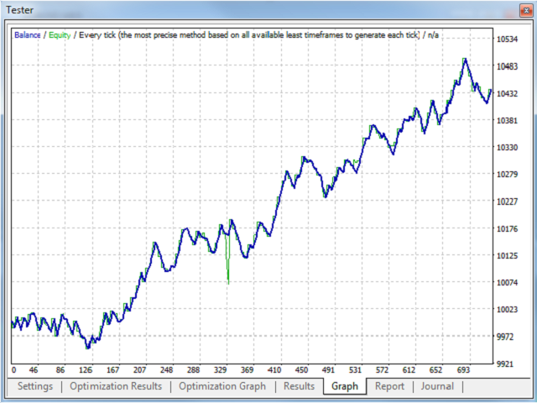This screenshot has height=403, width=537.
Task: Switch to the Optimization Results tab
Action: (x=116, y=386)
